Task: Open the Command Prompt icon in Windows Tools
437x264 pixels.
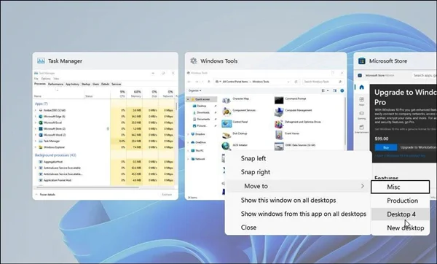Action: pyautogui.click(x=279, y=100)
